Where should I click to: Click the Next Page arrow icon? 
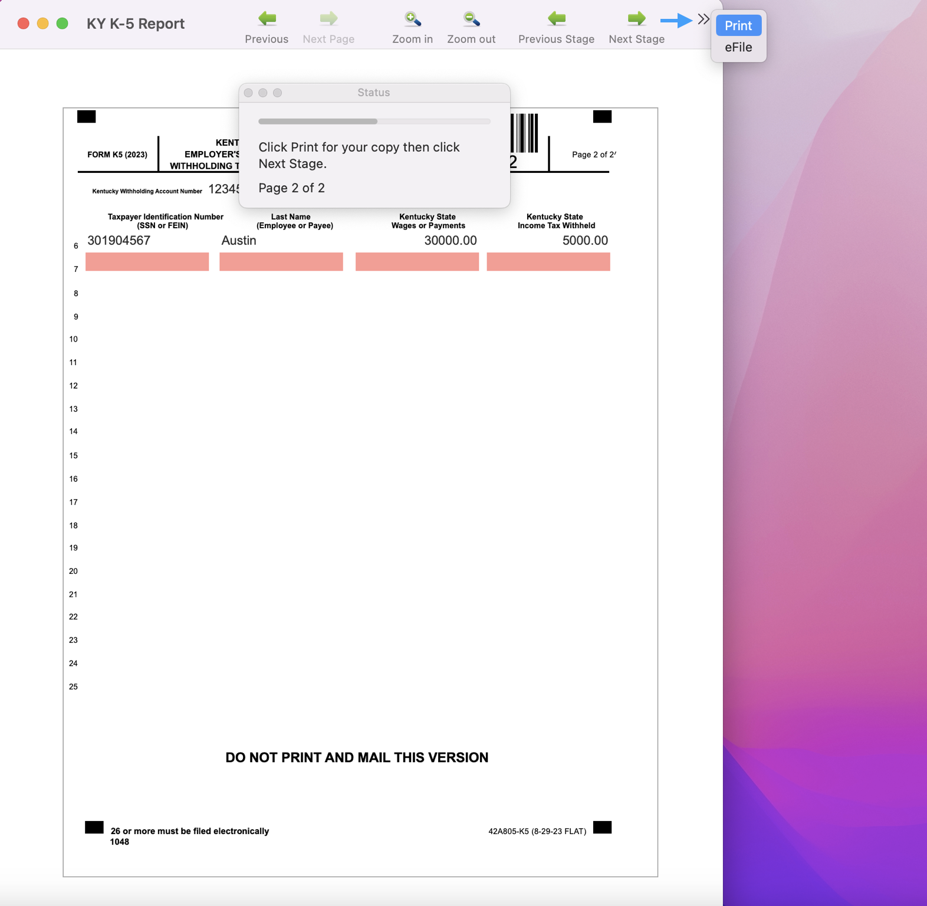[328, 19]
